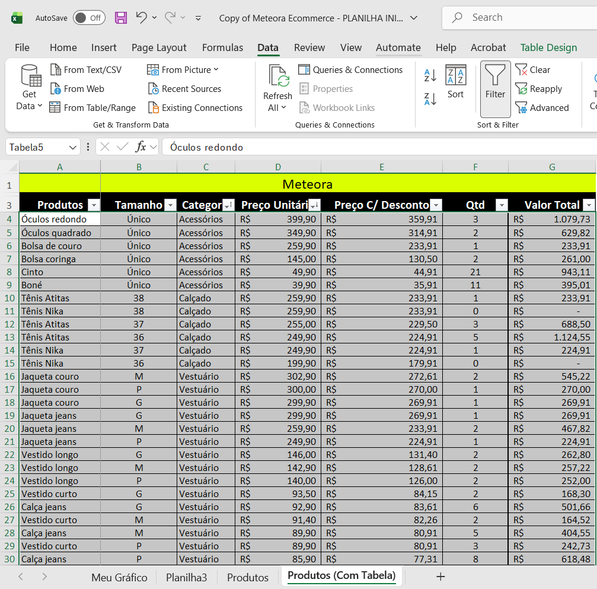Click the From Web icon
Viewport: 597px width, 589px height.
(56, 89)
